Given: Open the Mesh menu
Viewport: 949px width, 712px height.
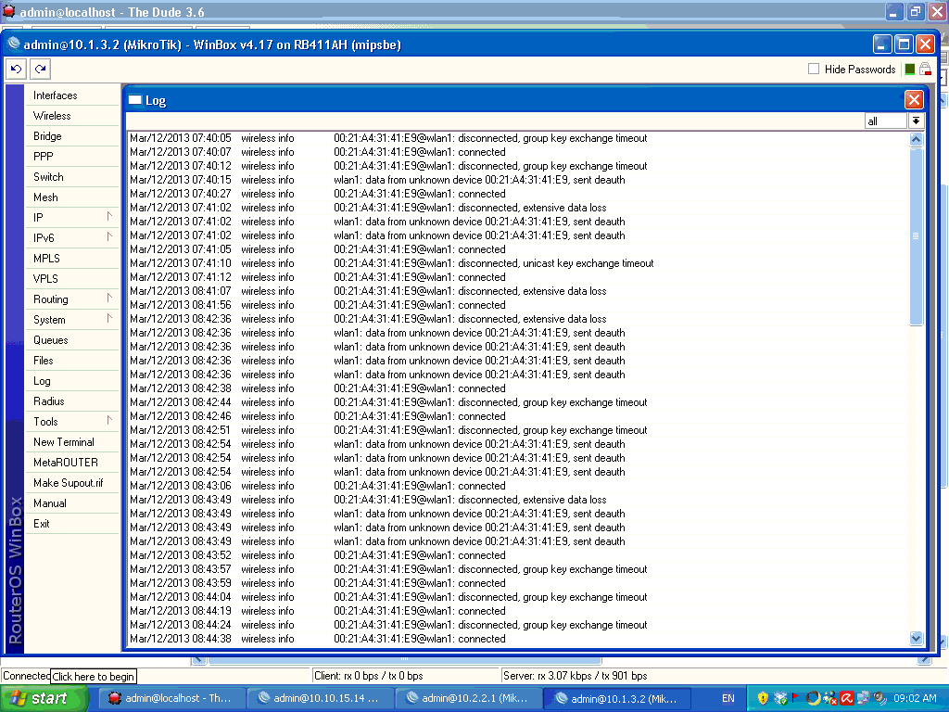Looking at the screenshot, I should point(72,197).
